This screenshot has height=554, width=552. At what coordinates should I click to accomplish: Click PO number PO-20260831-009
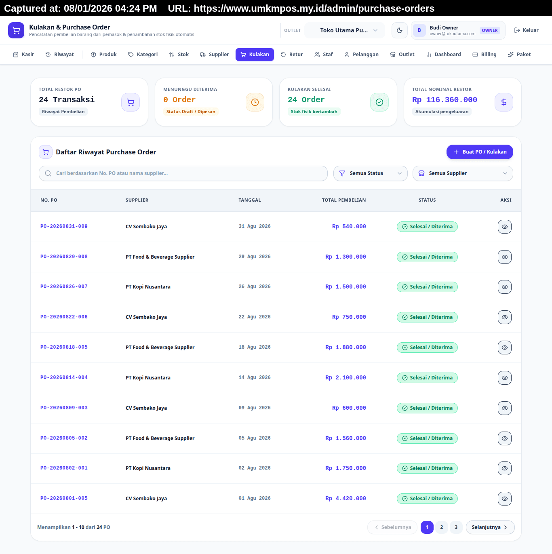pos(64,226)
